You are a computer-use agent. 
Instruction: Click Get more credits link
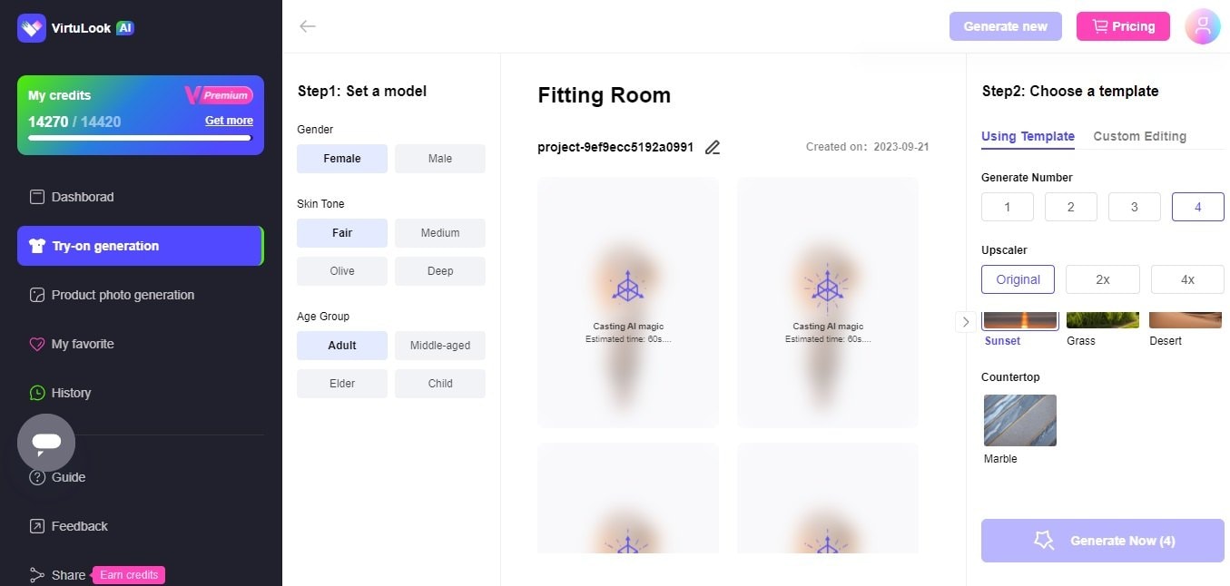[229, 121]
